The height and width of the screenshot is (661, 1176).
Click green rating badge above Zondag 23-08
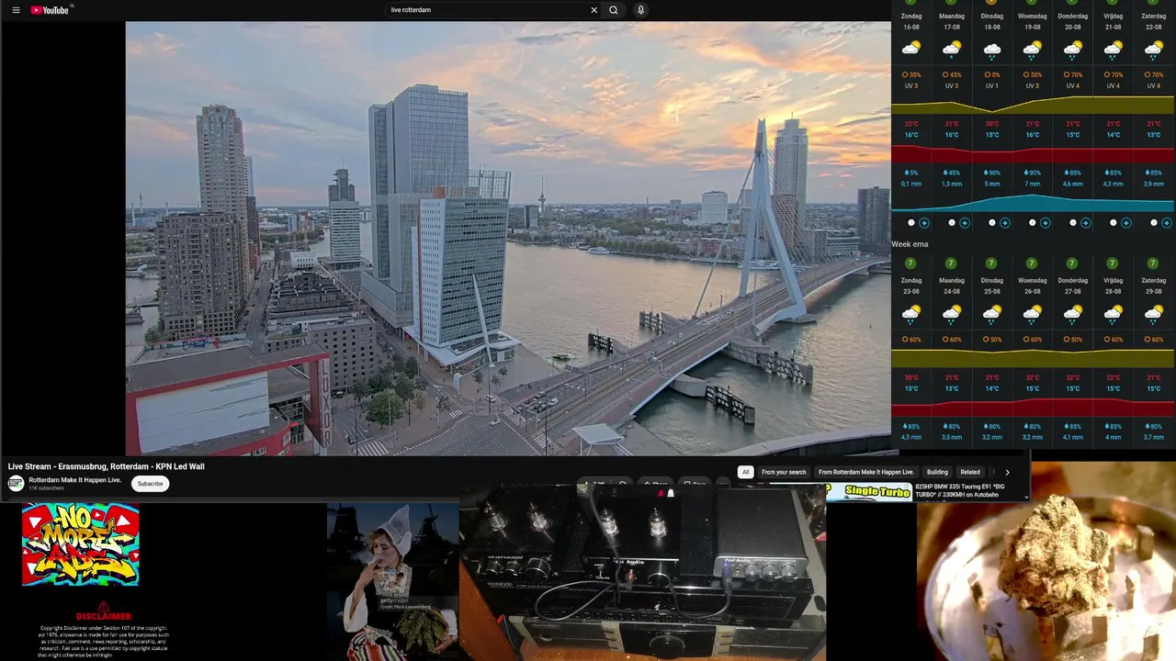click(911, 263)
